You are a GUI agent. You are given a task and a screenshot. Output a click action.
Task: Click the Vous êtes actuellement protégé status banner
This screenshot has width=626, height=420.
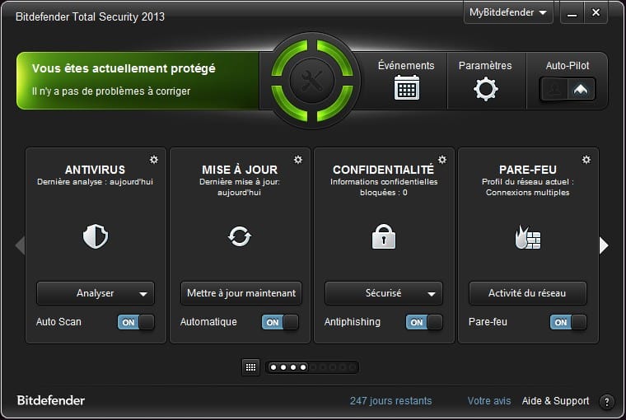click(138, 80)
